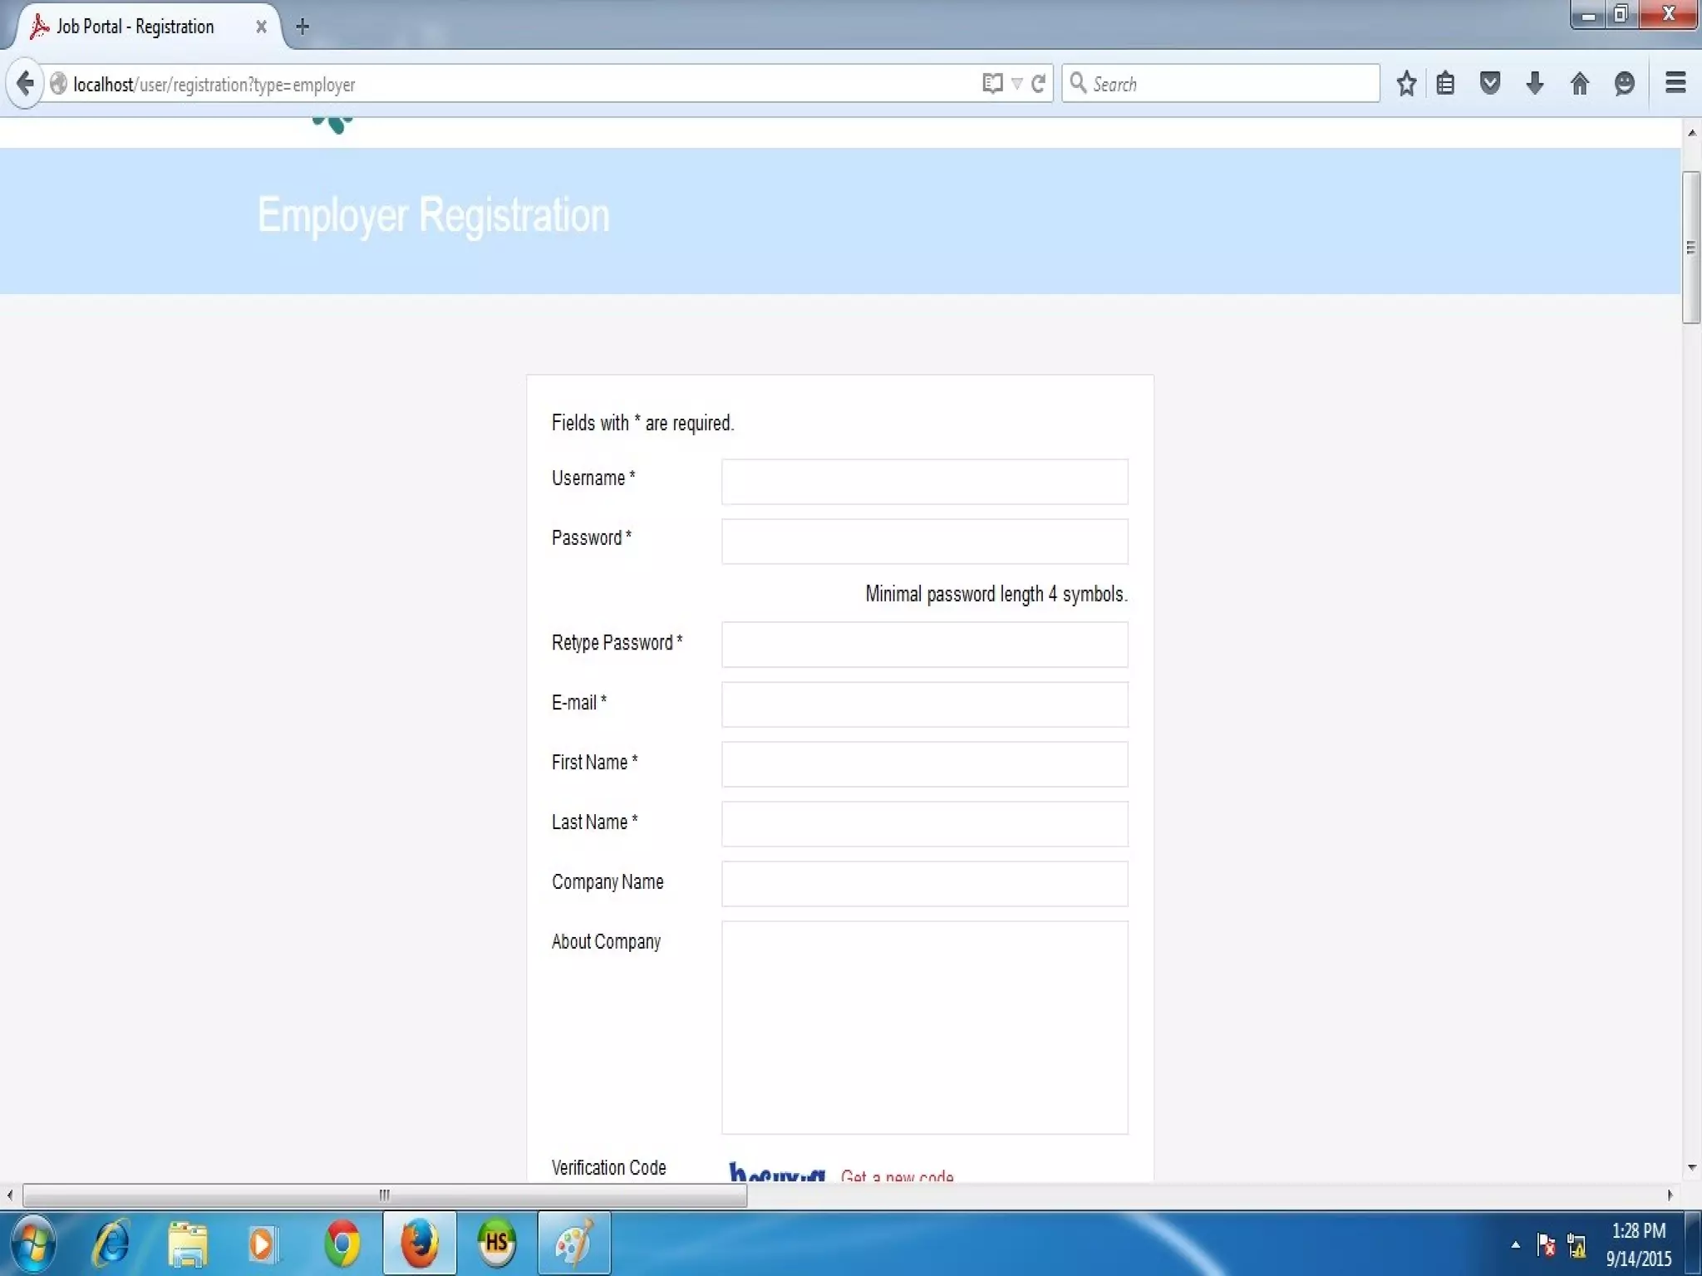Select the Job Portal - Registration tab
Viewport: 1702px width, 1276px height.
(135, 27)
